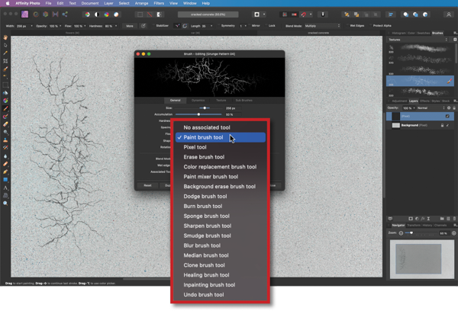
Task: Toggle the Background layer visibility checkmark
Action: [x=448, y=125]
